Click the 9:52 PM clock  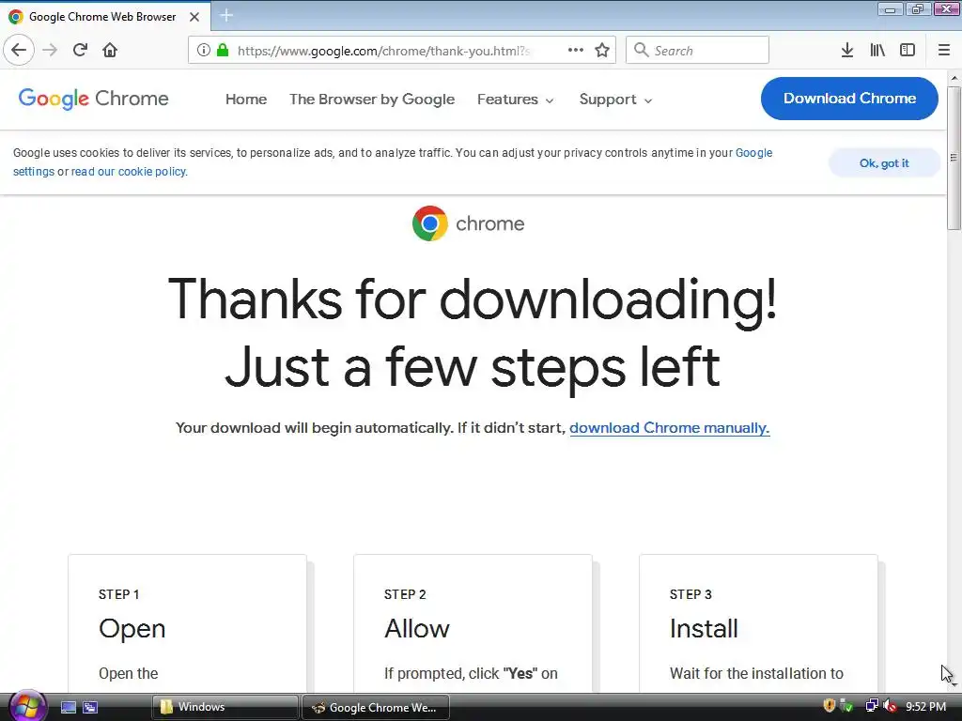click(x=925, y=706)
